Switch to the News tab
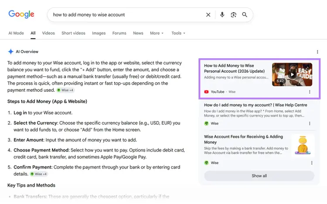 click(x=138, y=33)
